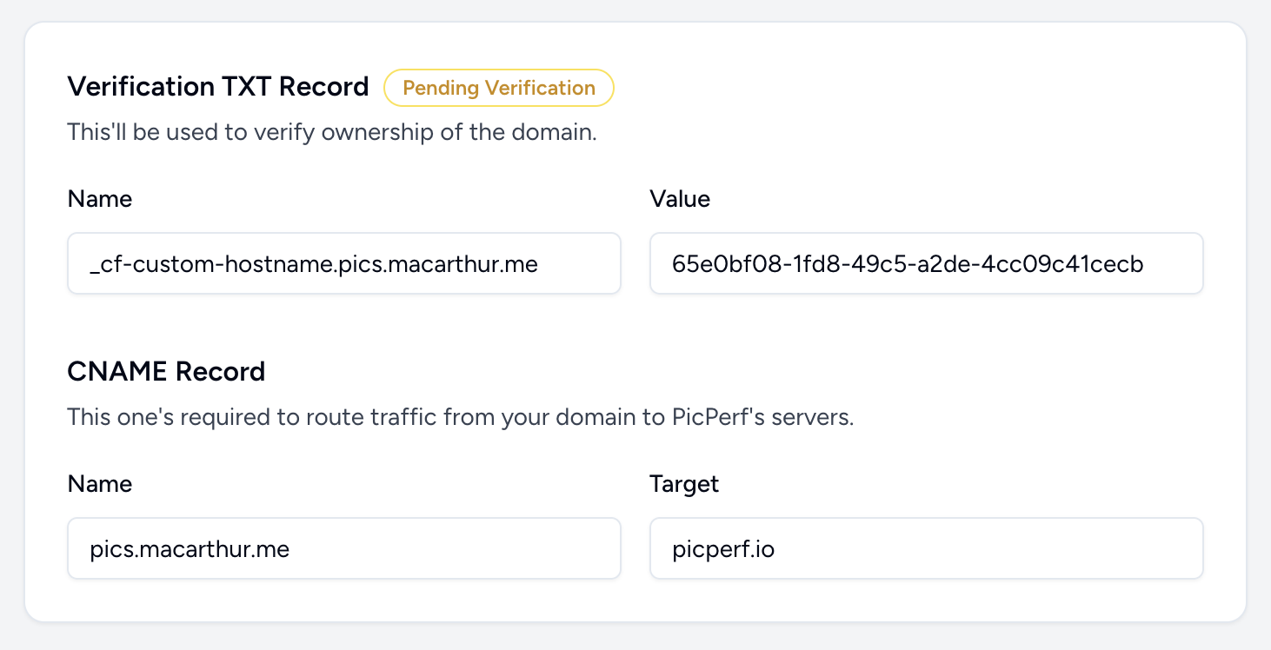The height and width of the screenshot is (650, 1271).
Task: Click the Name label above the CNAME record
Action: click(x=100, y=484)
